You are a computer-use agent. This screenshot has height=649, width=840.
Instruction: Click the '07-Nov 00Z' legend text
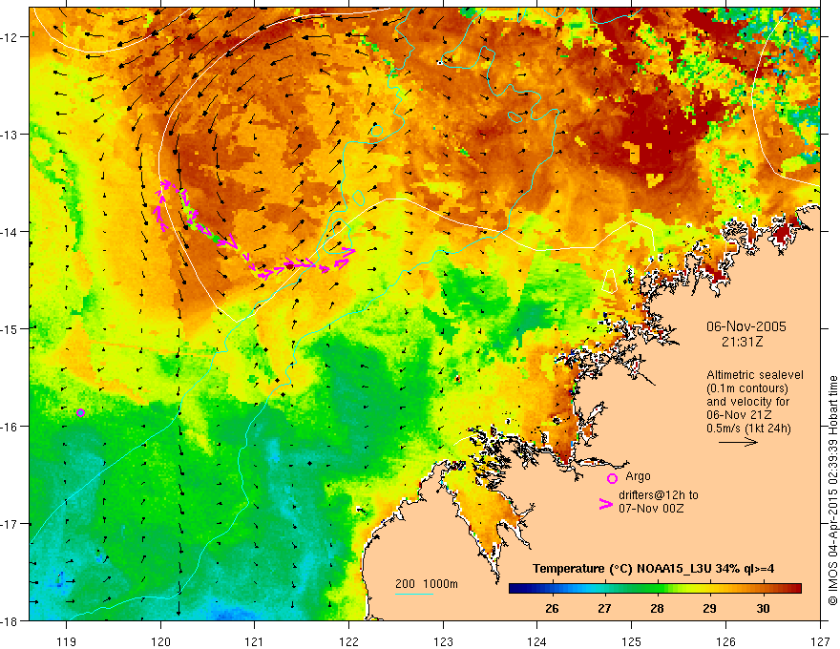tap(651, 509)
